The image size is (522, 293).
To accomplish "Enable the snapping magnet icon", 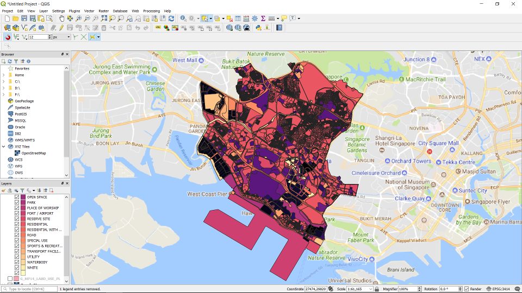I will click(8, 37).
